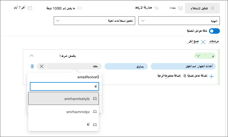Viewport: 228px width, 137px height.
Task: Click the clear all X icon
Action: (x=203, y=42)
